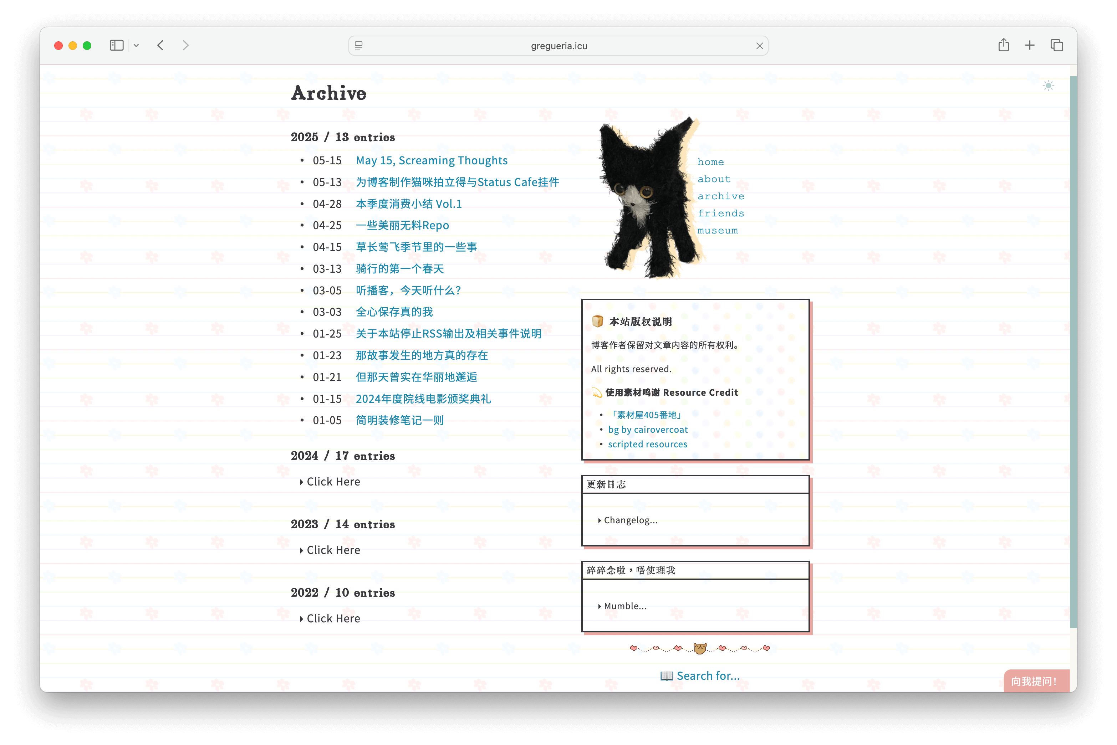Expand 2024 entries Click Here

coord(330,482)
